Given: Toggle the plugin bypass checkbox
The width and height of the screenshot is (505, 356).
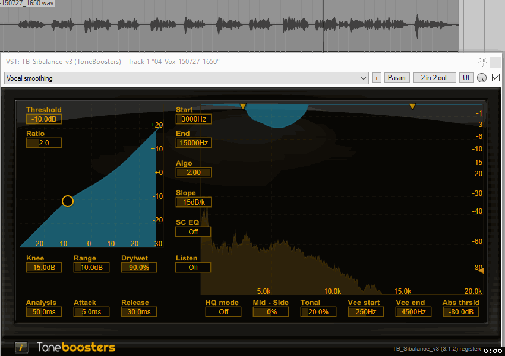Looking at the screenshot, I should [495, 78].
